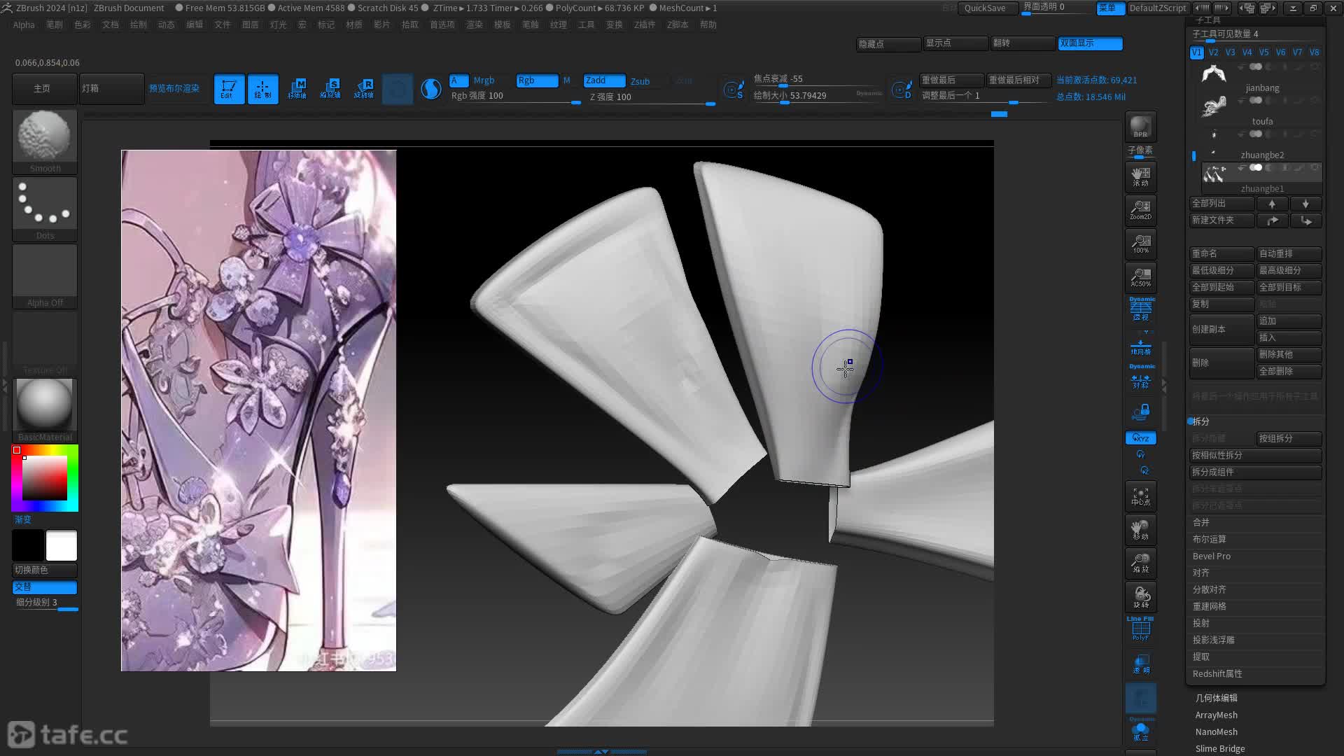Move subtool down with the down arrow
Screen dimensions: 1344x756
[x=1305, y=204]
